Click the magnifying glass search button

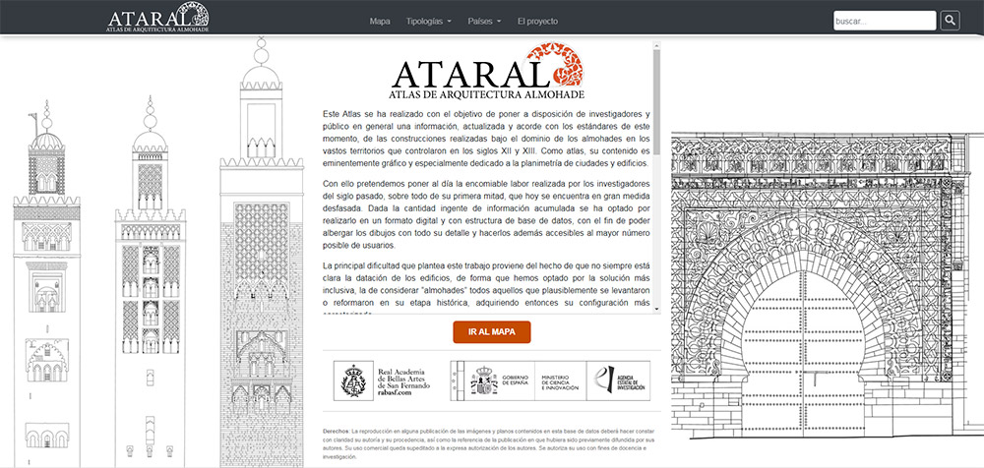click(951, 21)
